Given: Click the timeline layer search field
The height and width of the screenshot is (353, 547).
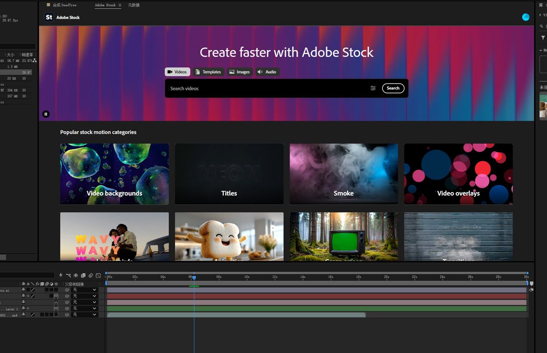Looking at the screenshot, I should [27, 275].
